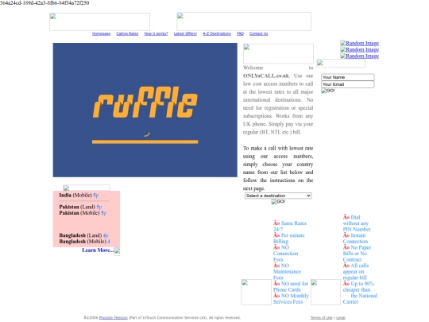The image size is (429, 322).
Task: Open the Contact Us link
Action: (x=258, y=33)
